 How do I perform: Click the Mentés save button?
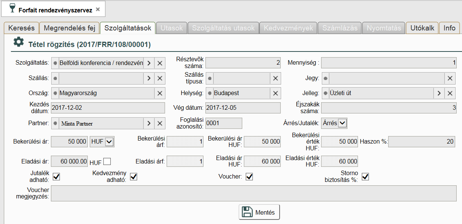pyautogui.click(x=259, y=212)
